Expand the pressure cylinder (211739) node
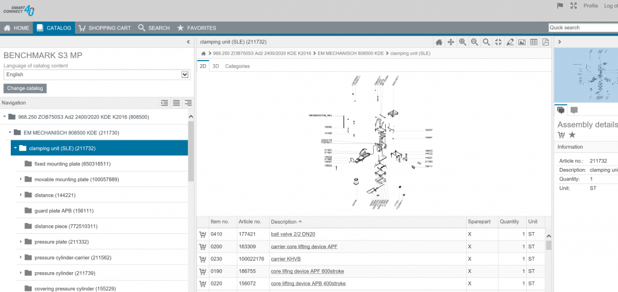Screen dimensions: 618x292 pyautogui.click(x=20, y=273)
